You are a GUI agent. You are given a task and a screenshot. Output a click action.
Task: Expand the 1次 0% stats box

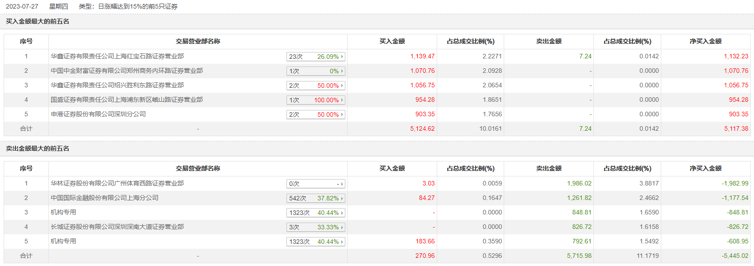[x=315, y=71]
